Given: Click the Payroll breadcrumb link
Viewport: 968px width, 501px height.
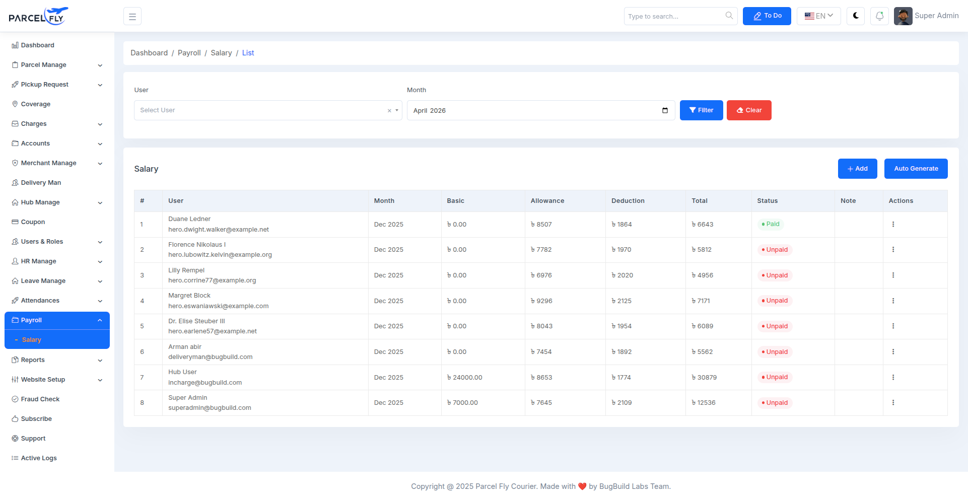Looking at the screenshot, I should 189,52.
